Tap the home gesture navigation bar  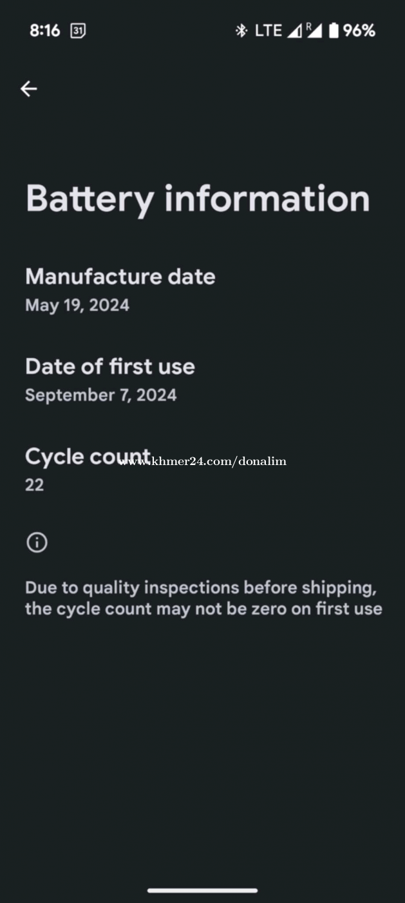coord(202,891)
